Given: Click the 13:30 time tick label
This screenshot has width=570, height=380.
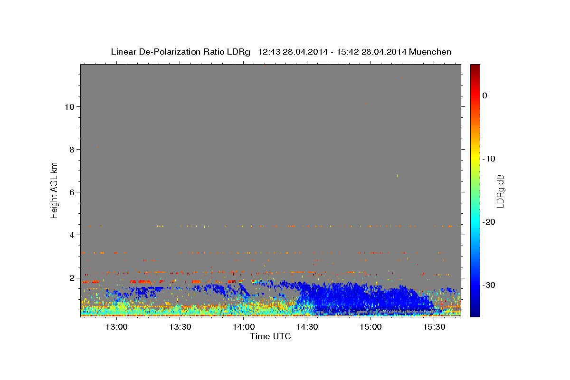Looking at the screenshot, I should click(180, 327).
